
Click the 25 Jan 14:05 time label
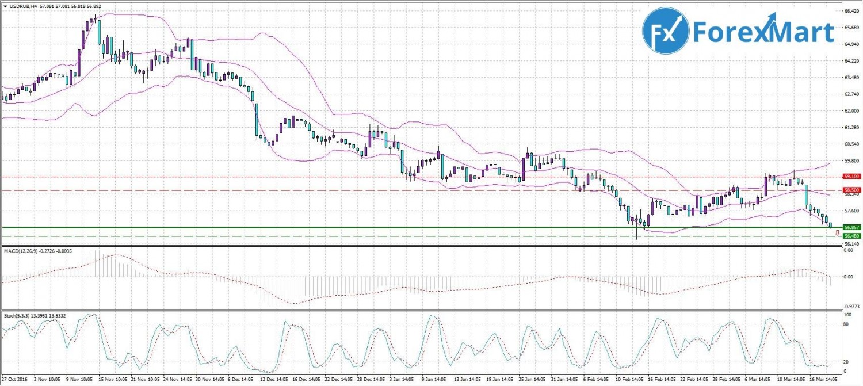pyautogui.click(x=532, y=380)
